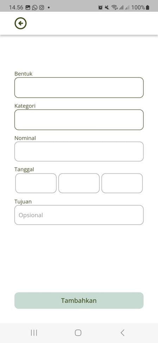The image size is (158, 343).
Task: Open the Bentuk selection box
Action: [x=79, y=88]
